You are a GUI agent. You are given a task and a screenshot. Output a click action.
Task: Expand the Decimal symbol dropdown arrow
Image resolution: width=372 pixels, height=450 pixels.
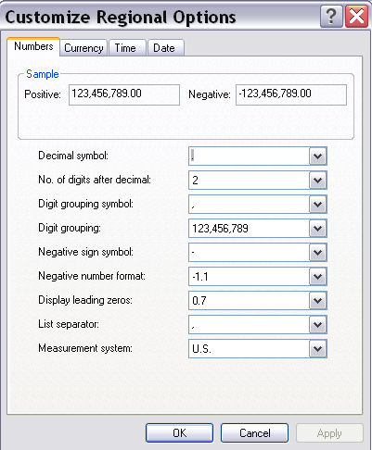[x=317, y=156]
